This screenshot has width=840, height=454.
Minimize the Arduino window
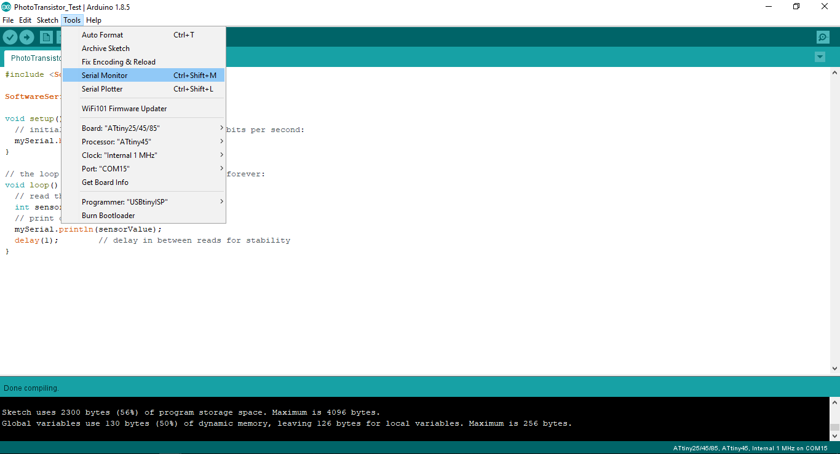(x=769, y=7)
